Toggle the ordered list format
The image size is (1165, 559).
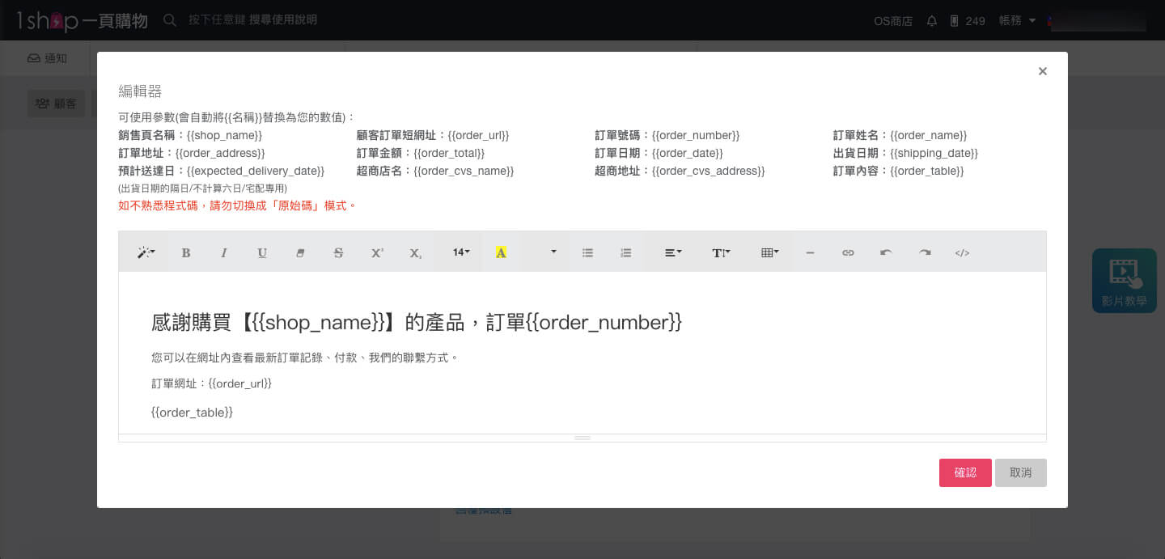coord(625,252)
